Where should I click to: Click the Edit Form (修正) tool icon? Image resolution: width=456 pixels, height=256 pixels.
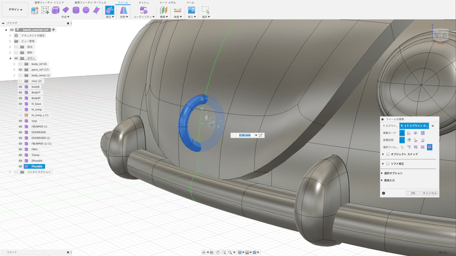[x=109, y=10]
